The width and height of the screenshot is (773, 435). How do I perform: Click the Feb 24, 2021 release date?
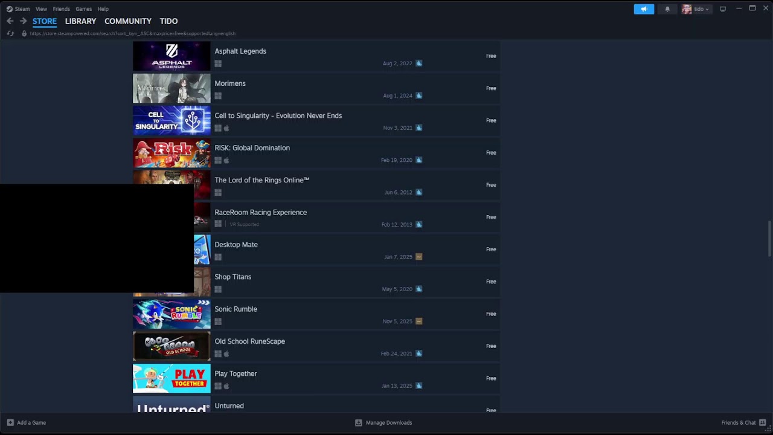[x=396, y=353]
